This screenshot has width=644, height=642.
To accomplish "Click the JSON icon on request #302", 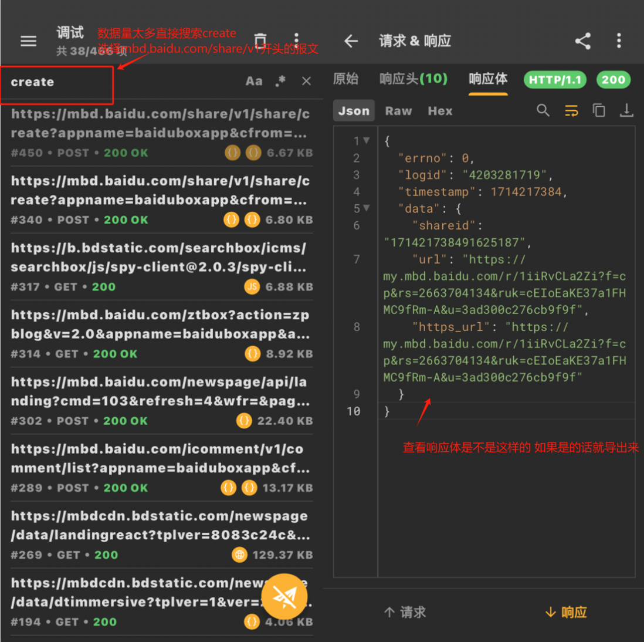I will [244, 420].
